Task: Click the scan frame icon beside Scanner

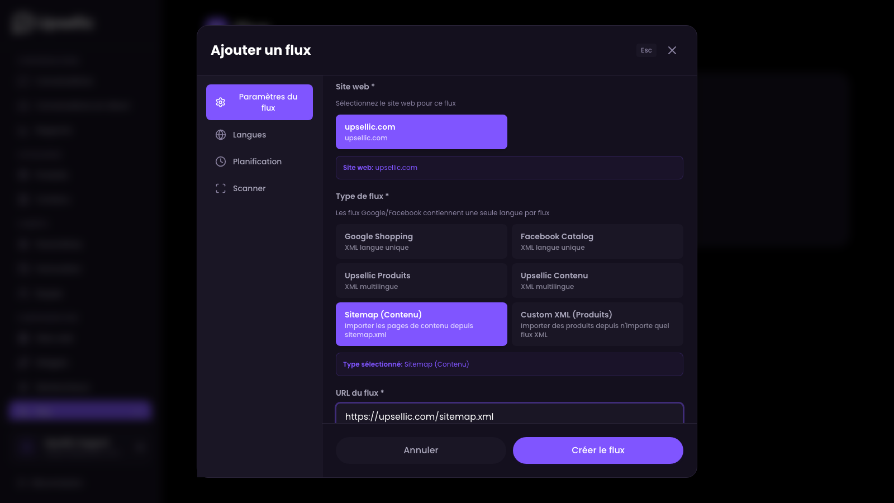Action: click(221, 188)
